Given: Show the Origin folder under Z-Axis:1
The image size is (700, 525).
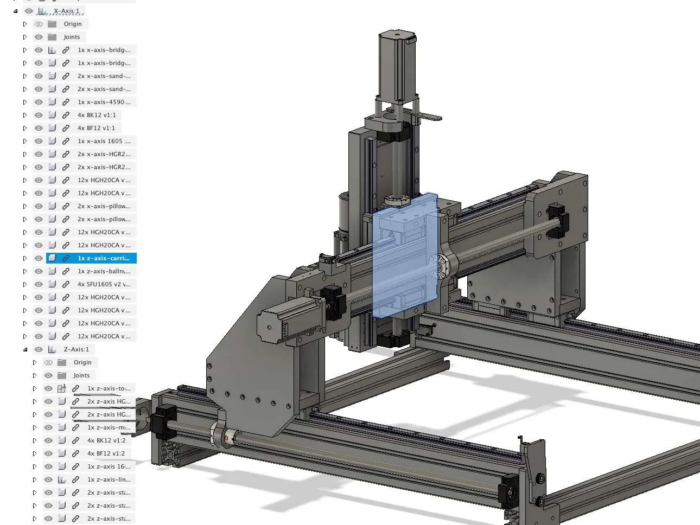Looking at the screenshot, I should point(48,362).
